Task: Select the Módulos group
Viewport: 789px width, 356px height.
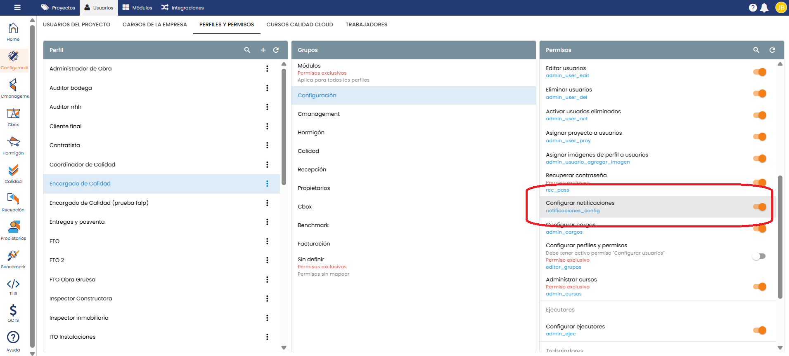Action: point(413,73)
